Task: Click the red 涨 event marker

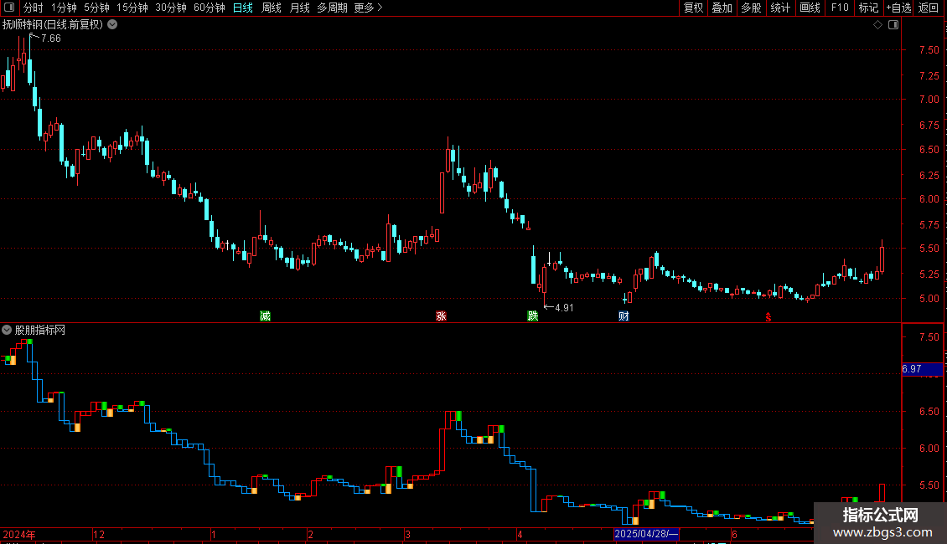Action: coord(441,316)
